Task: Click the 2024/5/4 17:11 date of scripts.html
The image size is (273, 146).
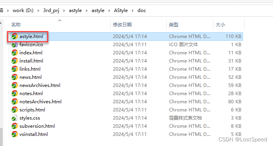Action: click(130, 110)
